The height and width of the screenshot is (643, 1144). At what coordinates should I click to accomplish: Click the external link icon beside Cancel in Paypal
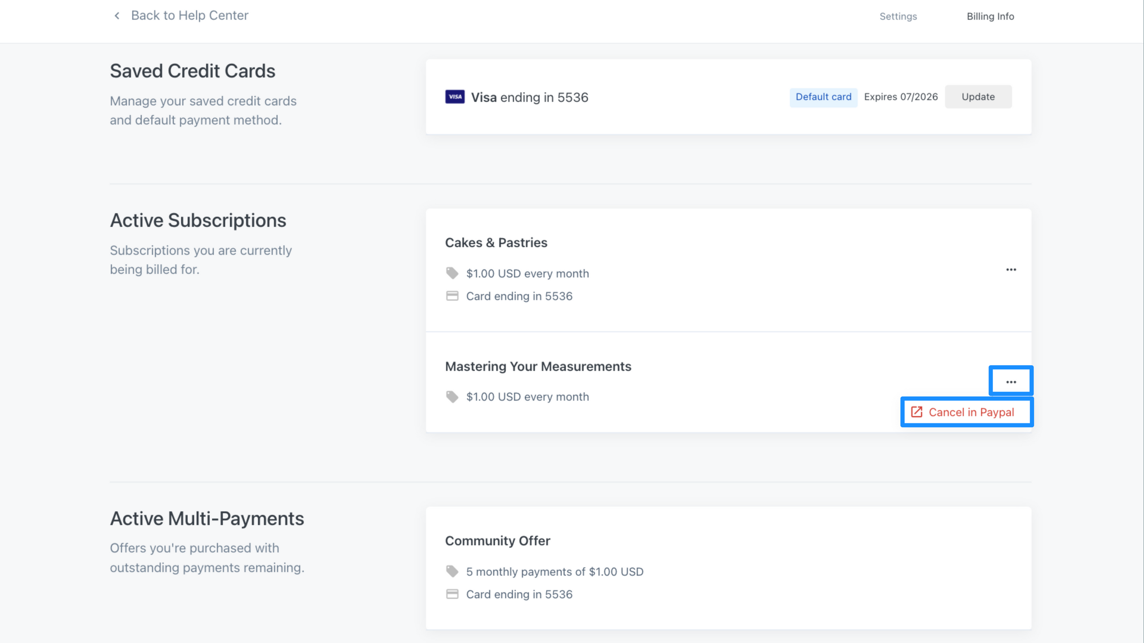coord(917,412)
